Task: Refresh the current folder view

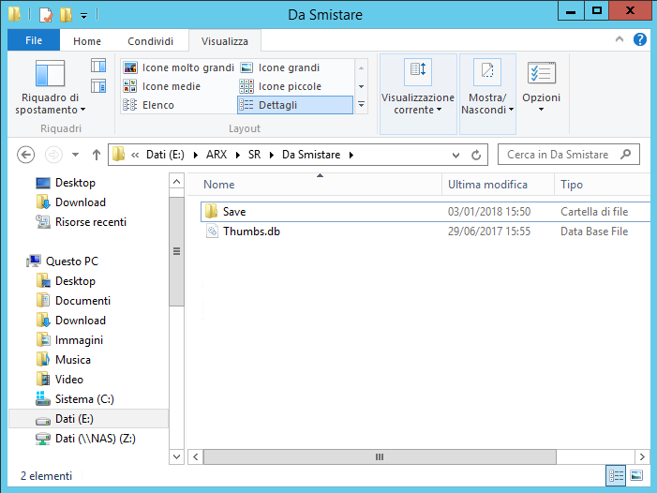Action: (x=477, y=155)
